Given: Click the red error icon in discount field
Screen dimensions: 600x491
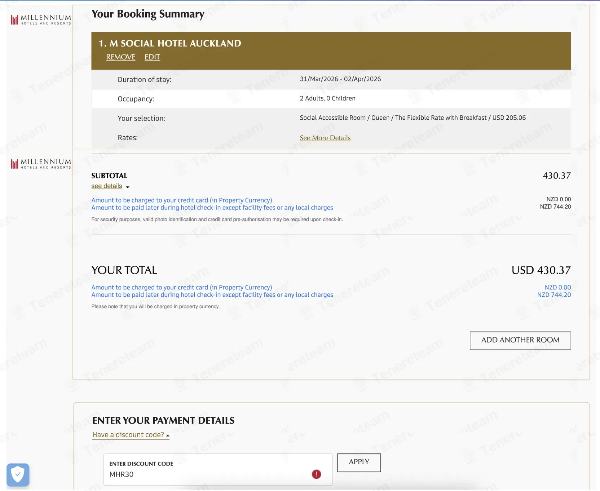Looking at the screenshot, I should pos(316,474).
